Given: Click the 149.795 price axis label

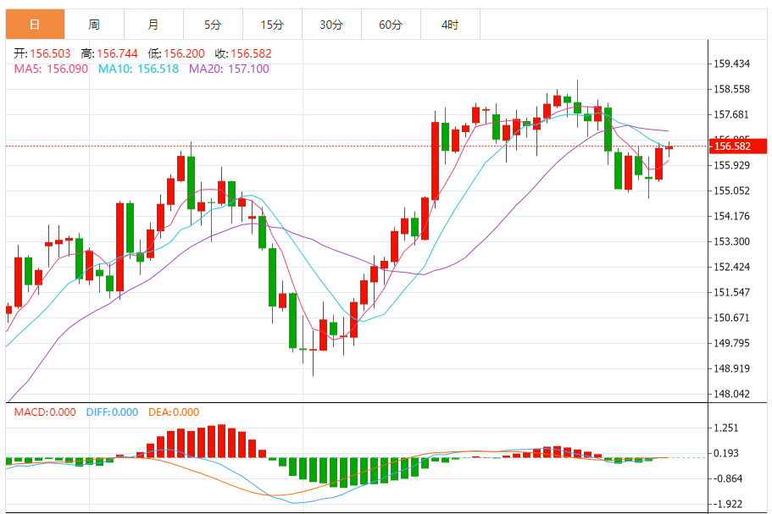Looking at the screenshot, I should [x=731, y=343].
